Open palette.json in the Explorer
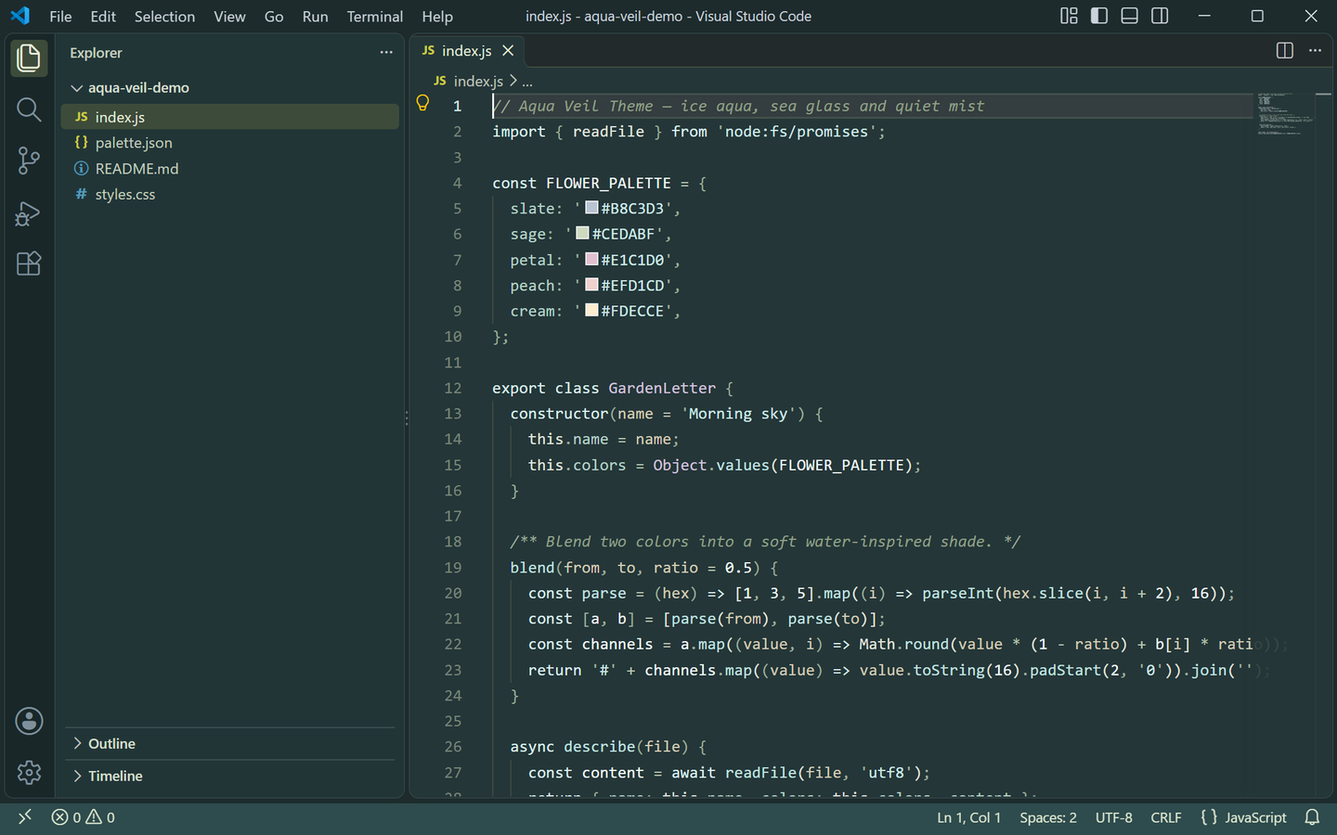This screenshot has height=835, width=1337. click(x=230, y=143)
